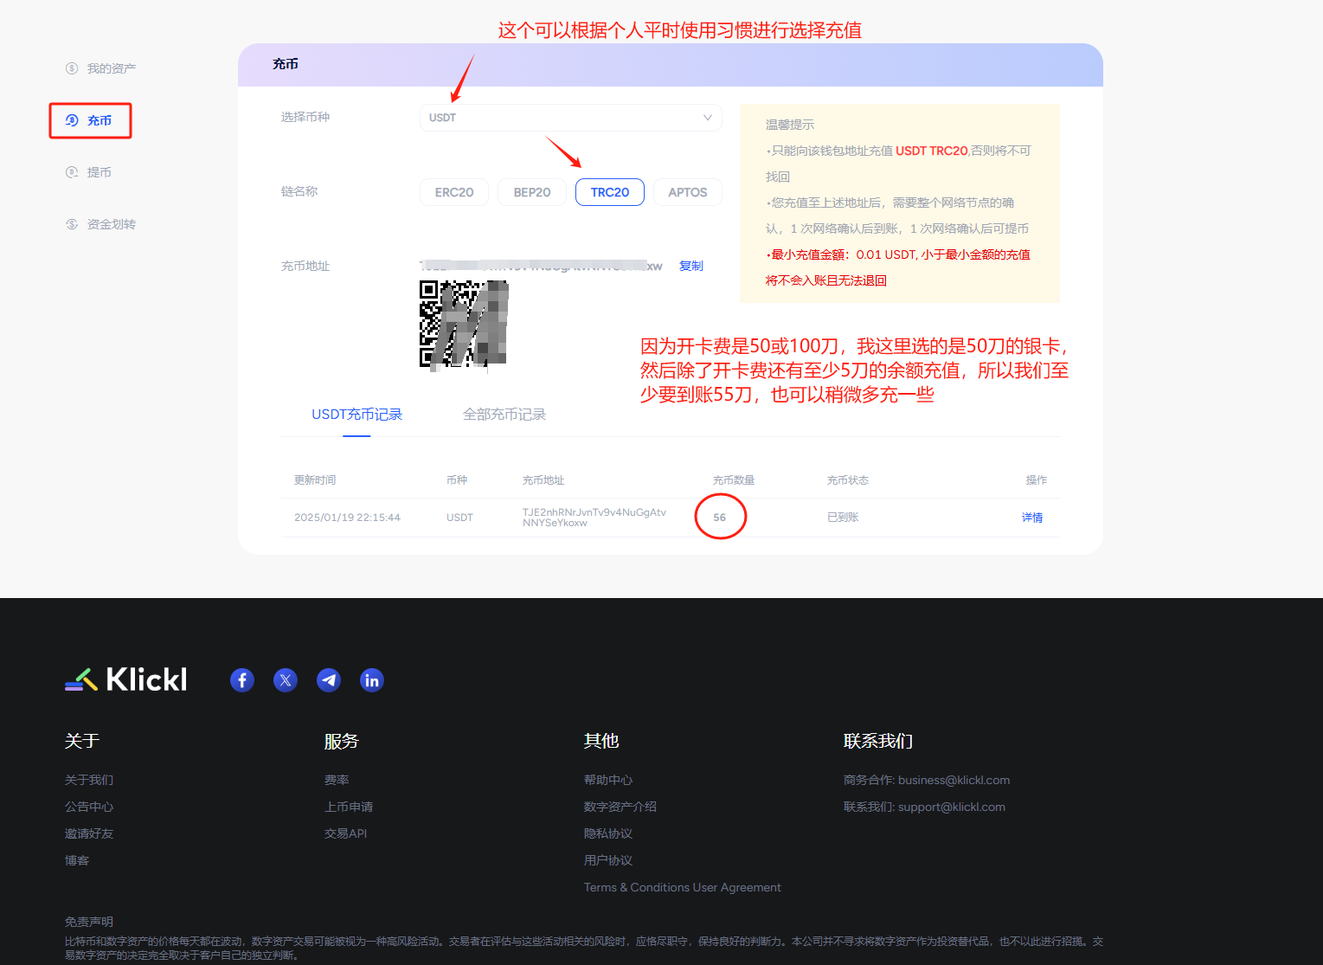Select 充币 in the sidebar
This screenshot has width=1323, height=965.
pos(99,120)
